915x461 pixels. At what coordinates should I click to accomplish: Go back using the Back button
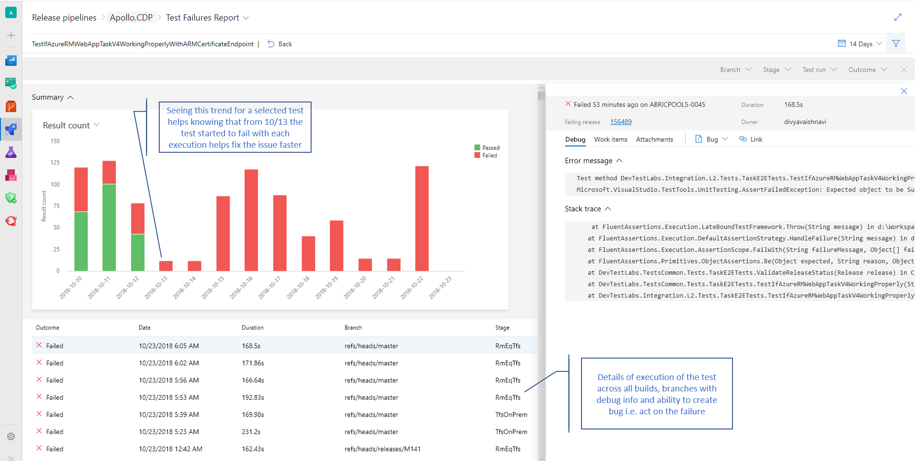(x=280, y=44)
